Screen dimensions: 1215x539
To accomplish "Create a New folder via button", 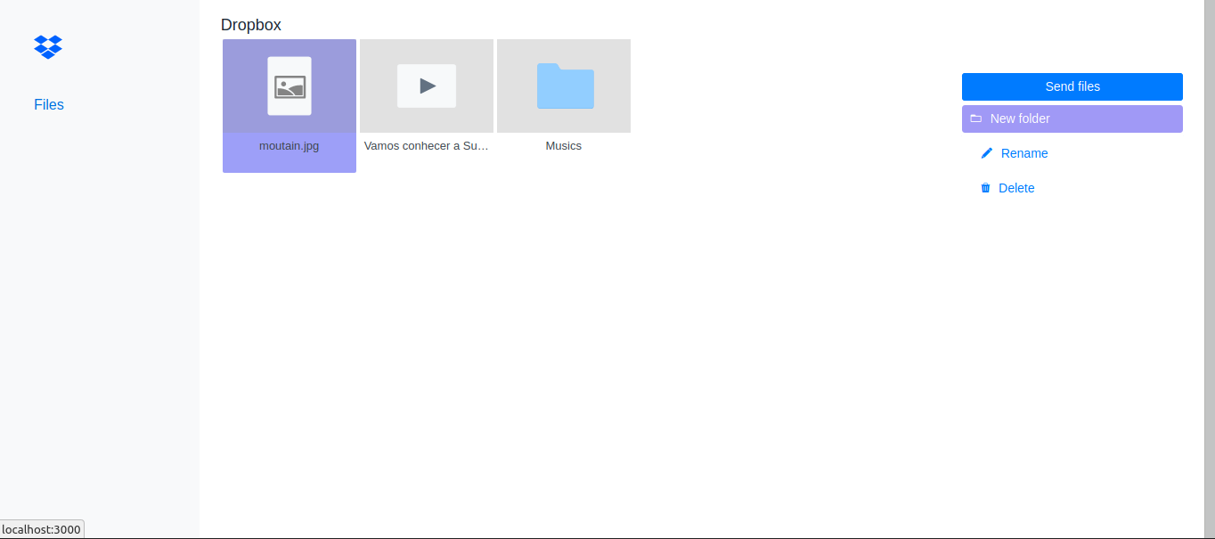I will (1072, 118).
